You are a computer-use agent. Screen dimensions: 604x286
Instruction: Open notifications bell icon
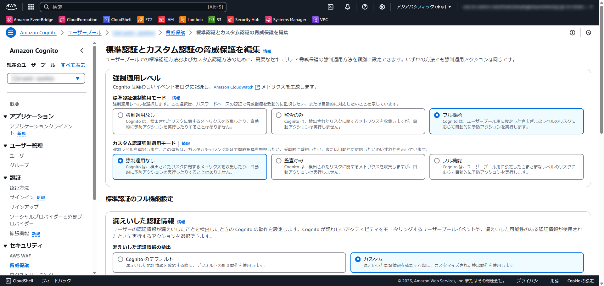347,7
